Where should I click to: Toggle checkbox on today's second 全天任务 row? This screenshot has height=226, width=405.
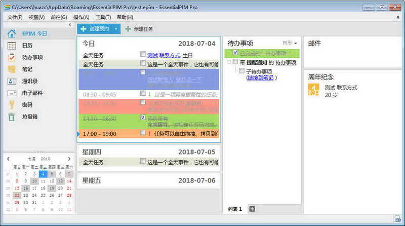click(143, 63)
